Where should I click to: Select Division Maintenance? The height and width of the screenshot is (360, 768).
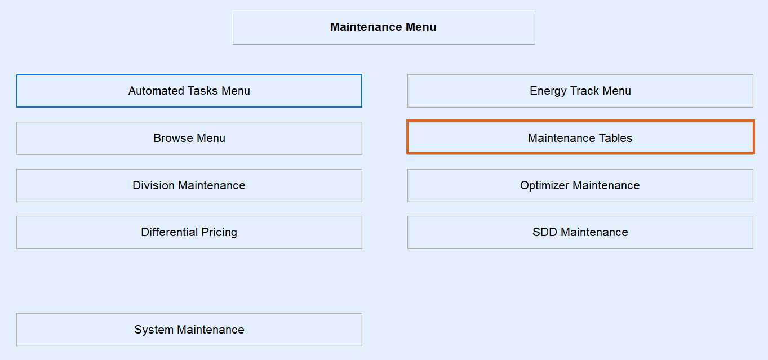[189, 185]
